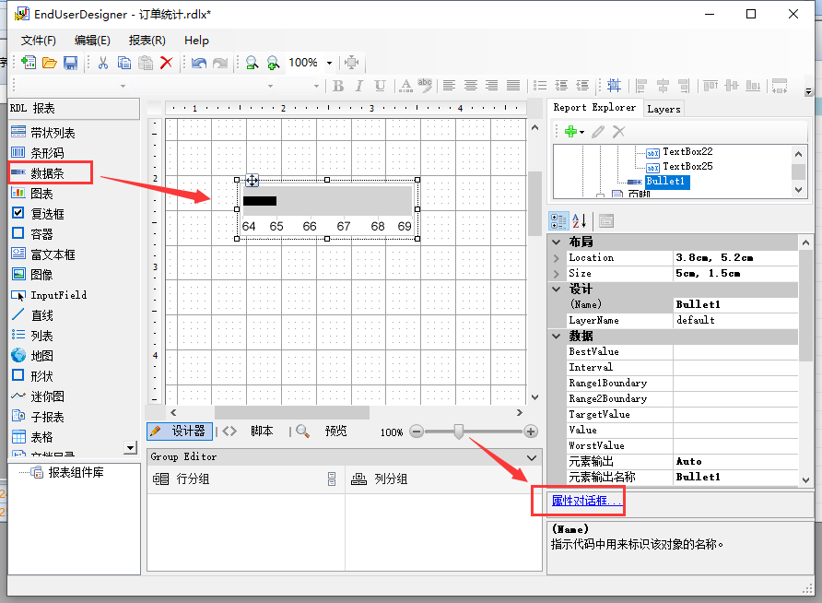Open property pages icon in property grid
This screenshot has height=603, width=822.
[606, 220]
